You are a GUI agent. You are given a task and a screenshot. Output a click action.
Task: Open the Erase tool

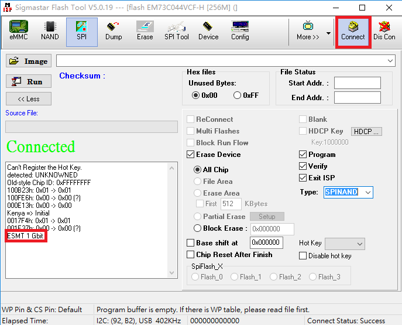point(145,31)
